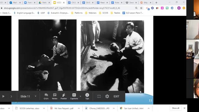Click the dark blue K extension icon

point(152,8)
